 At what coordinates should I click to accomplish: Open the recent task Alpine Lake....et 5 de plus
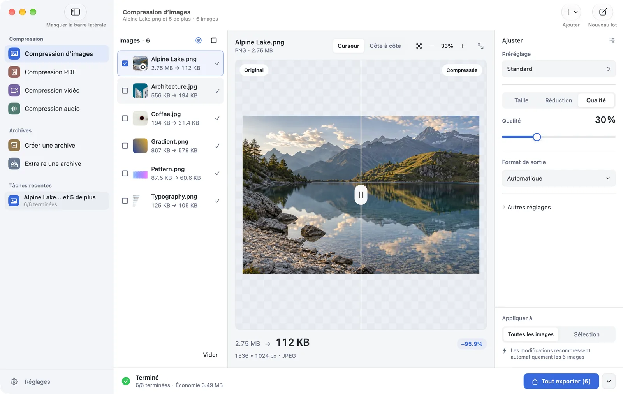[57, 201]
